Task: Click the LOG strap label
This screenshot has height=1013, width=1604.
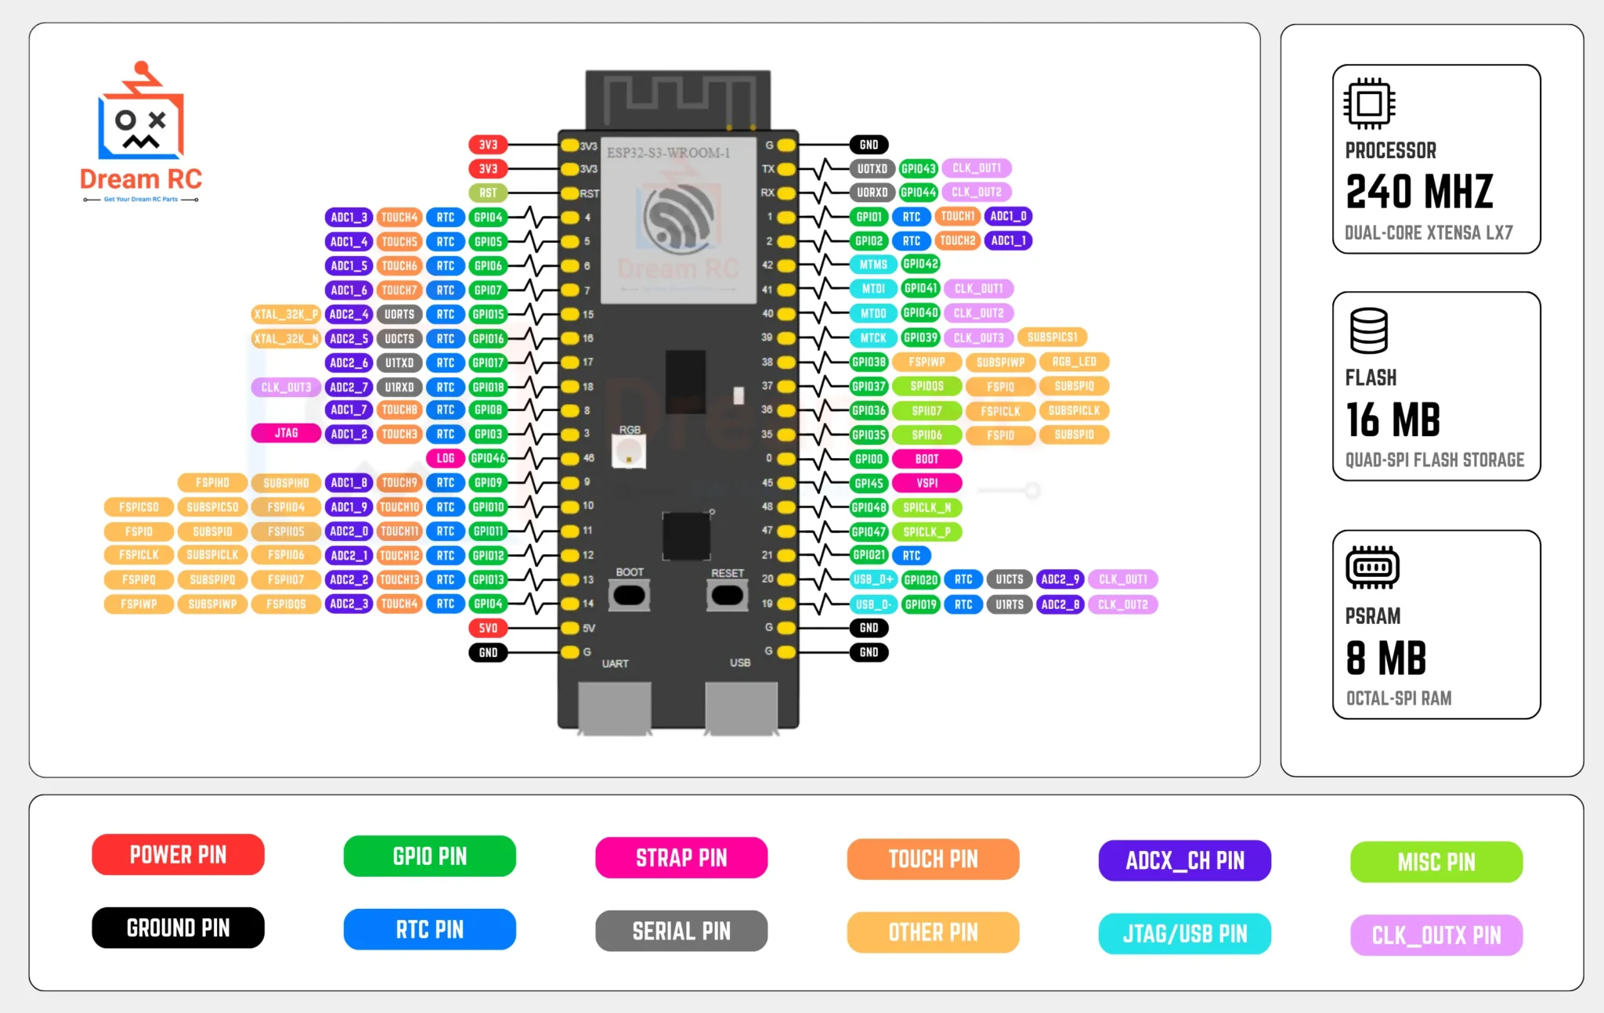Action: 445,458
